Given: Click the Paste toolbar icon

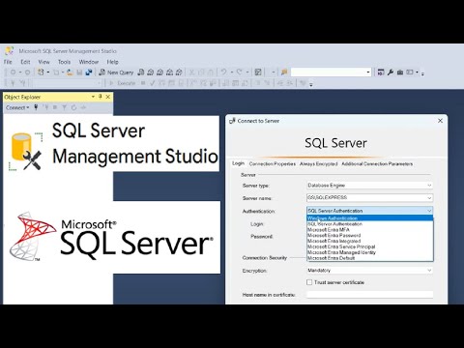Looking at the screenshot, I should tap(210, 72).
